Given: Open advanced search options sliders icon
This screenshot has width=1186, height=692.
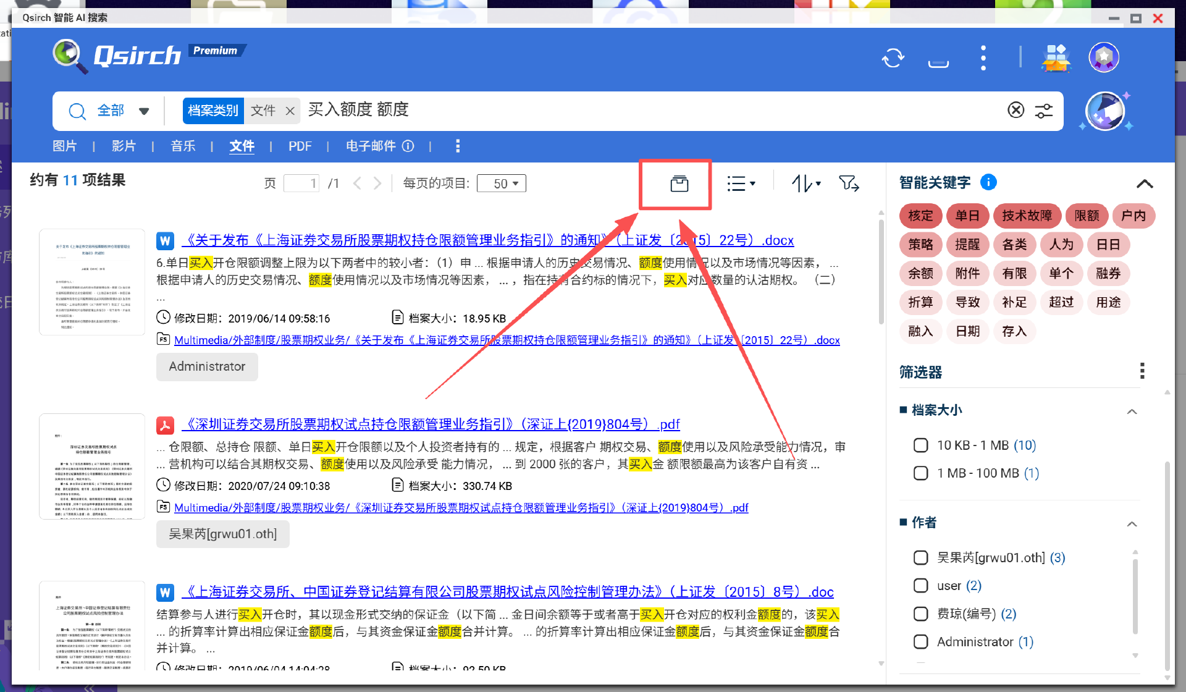Looking at the screenshot, I should coord(1044,111).
